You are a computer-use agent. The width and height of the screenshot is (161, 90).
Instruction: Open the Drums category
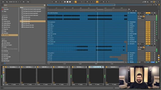(5, 19)
